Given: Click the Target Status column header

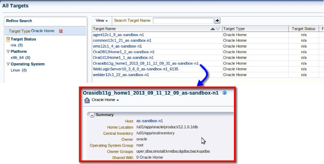Looking at the screenshot, I should [303, 29].
